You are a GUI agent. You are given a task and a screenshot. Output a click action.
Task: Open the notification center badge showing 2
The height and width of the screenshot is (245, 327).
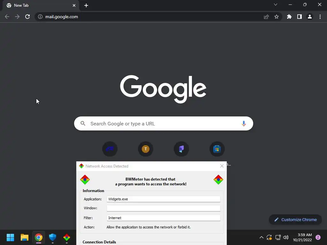click(318, 237)
